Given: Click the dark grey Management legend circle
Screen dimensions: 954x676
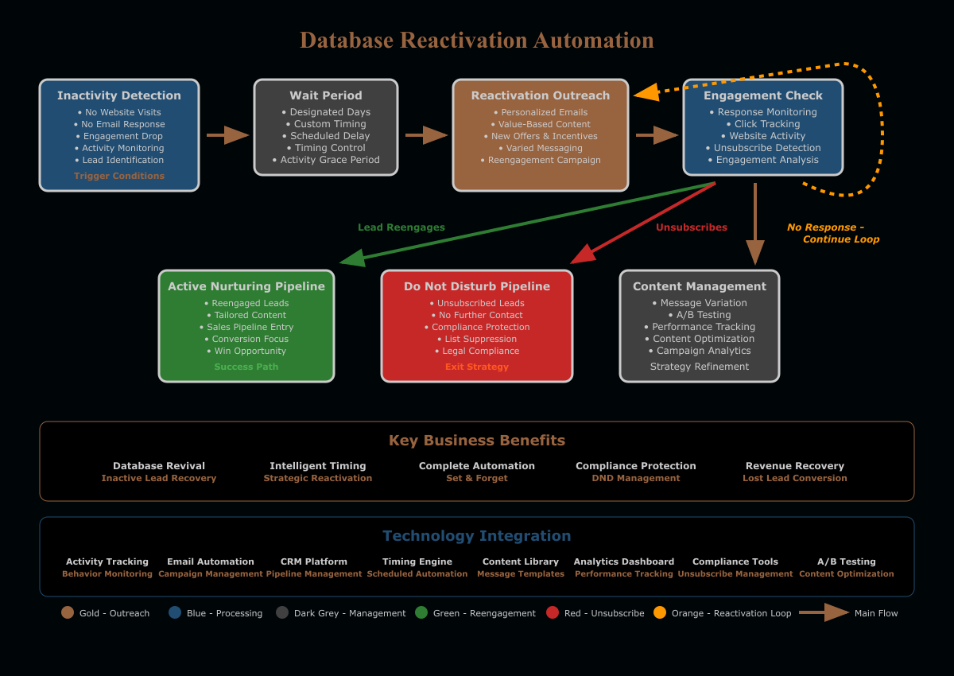Looking at the screenshot, I should point(282,612).
